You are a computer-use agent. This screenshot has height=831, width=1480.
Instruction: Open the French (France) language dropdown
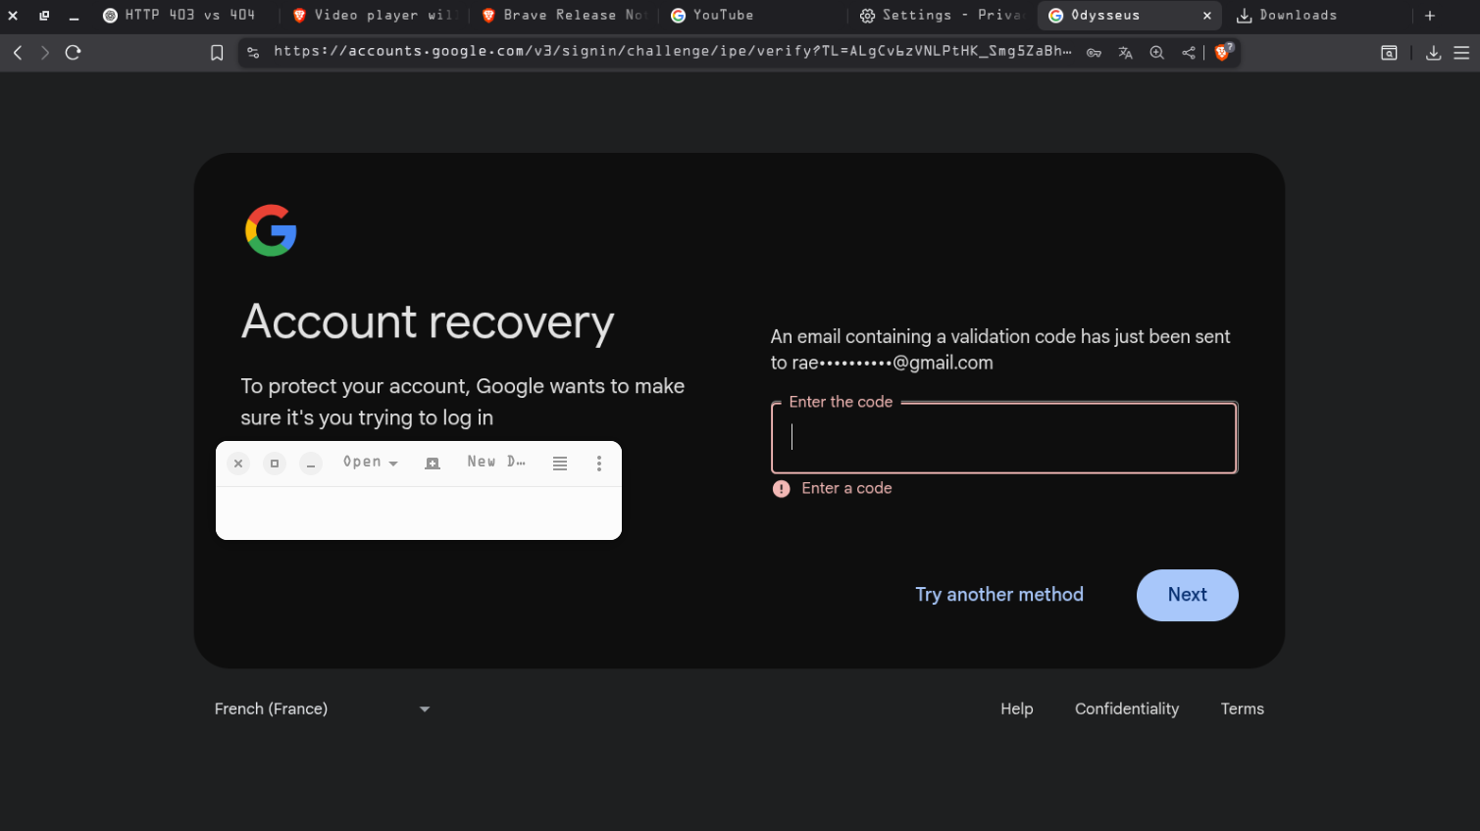[322, 709]
